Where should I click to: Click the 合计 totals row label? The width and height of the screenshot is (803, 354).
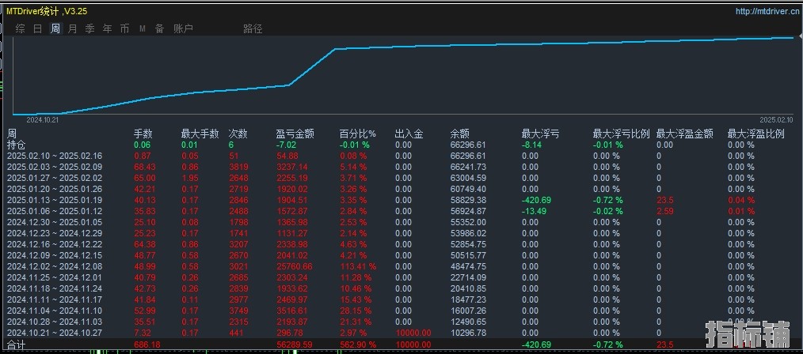(x=16, y=345)
